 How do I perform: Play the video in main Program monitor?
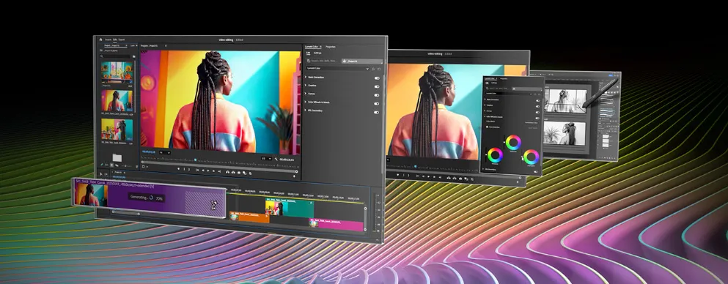(208, 171)
